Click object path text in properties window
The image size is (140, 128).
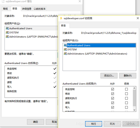(40, 16)
